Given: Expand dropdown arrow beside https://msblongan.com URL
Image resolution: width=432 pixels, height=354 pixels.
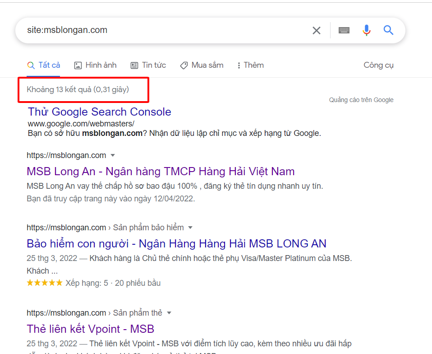Looking at the screenshot, I should [113, 155].
